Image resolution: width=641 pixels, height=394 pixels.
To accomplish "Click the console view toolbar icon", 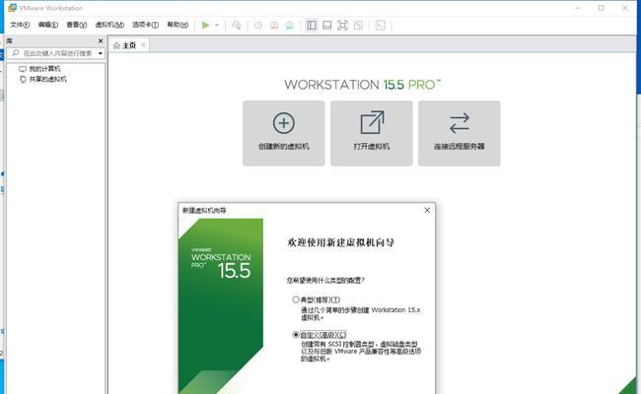I will coord(381,26).
